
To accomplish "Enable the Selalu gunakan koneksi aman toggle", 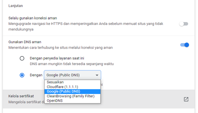I will point(184,24).
